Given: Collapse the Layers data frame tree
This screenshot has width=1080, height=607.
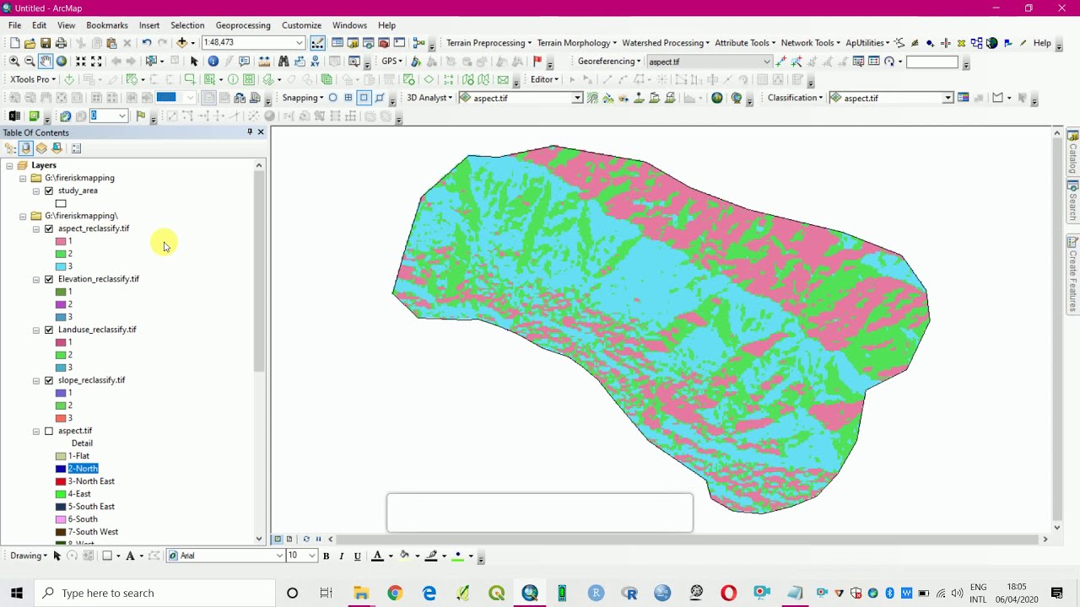Looking at the screenshot, I should click(x=9, y=166).
